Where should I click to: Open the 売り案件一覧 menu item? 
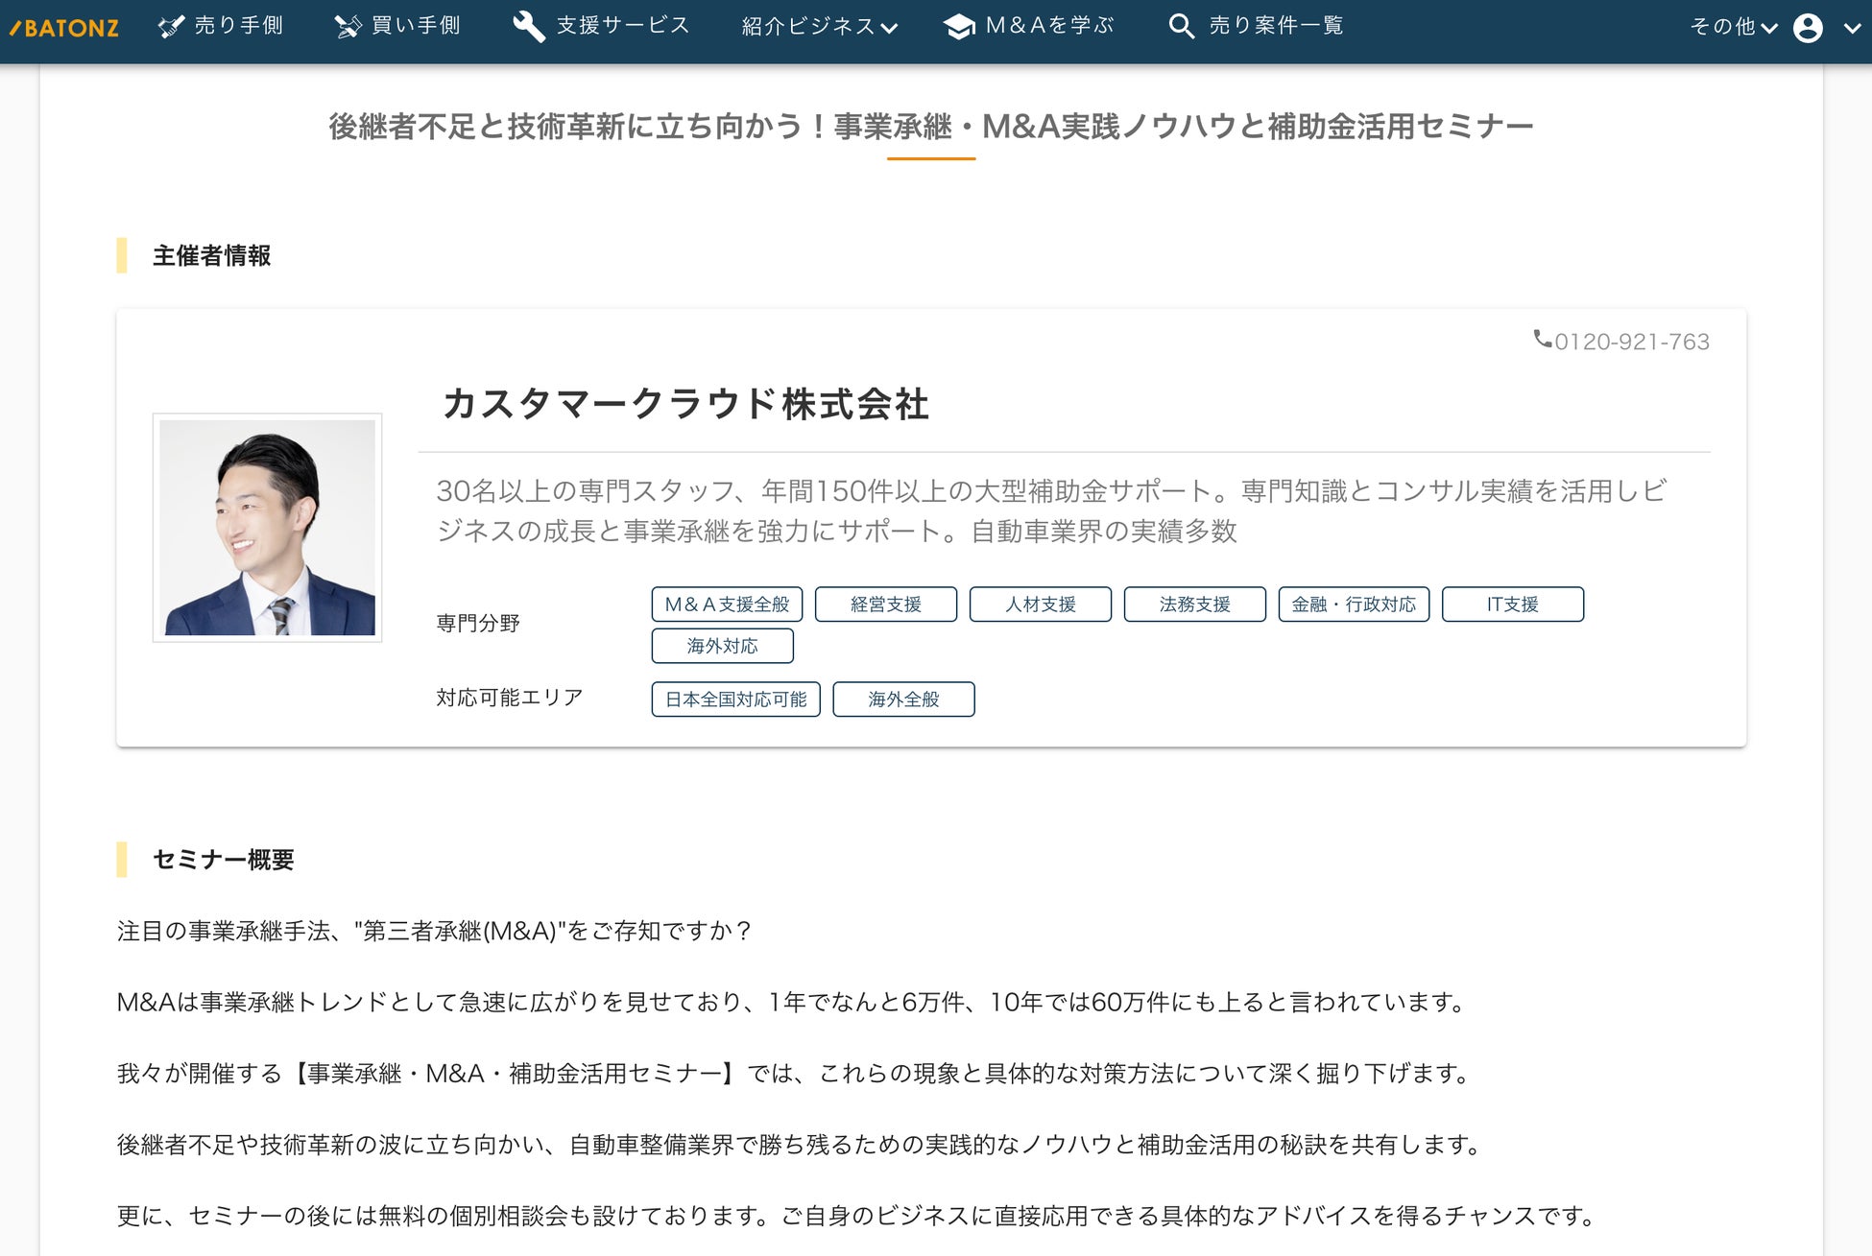click(1275, 26)
